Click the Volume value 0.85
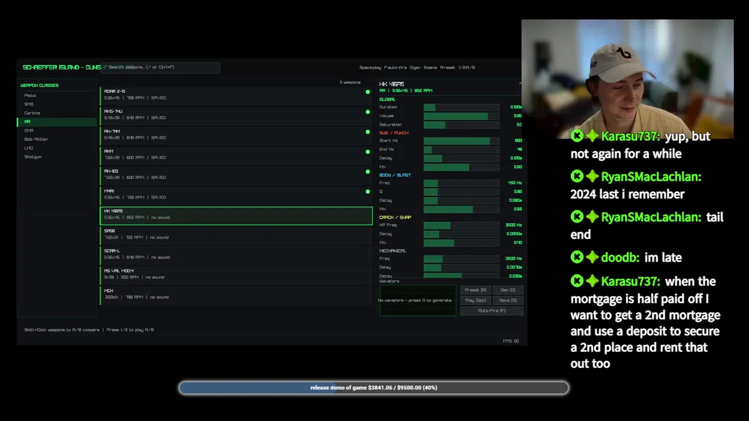The height and width of the screenshot is (421, 749). click(x=517, y=116)
